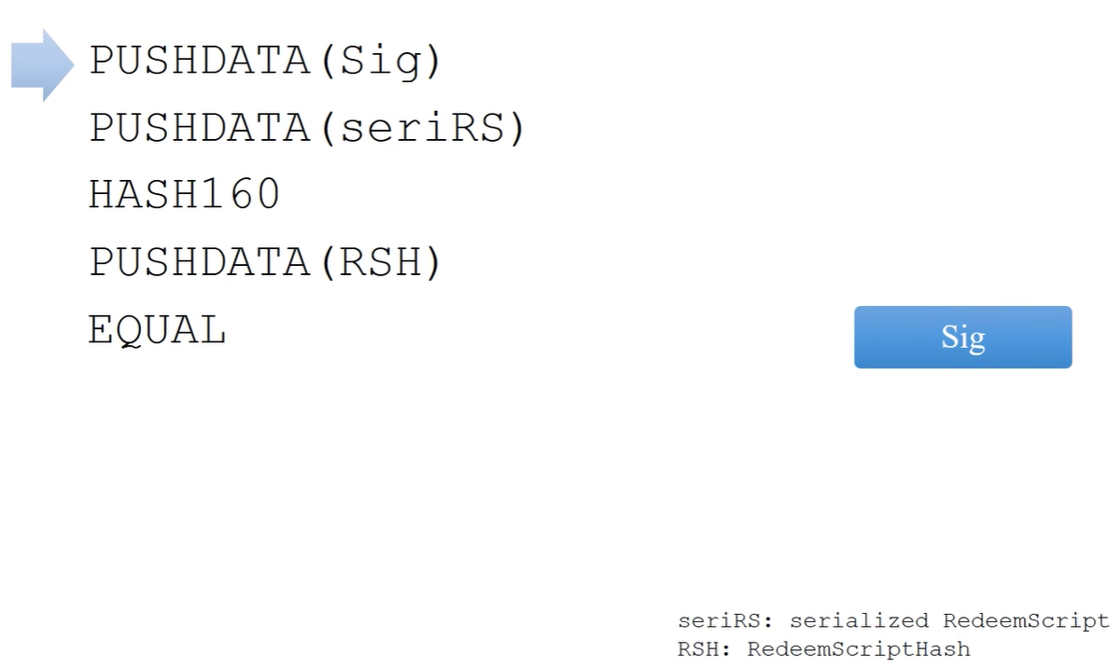Click the HASH160 opcode text

point(185,194)
